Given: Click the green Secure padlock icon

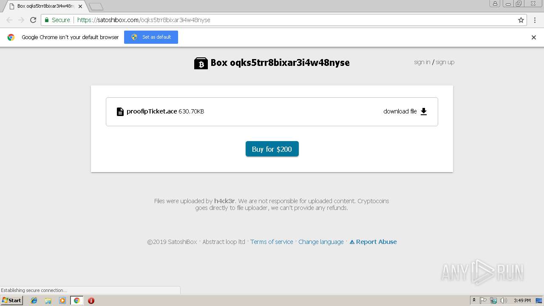Looking at the screenshot, I should point(46,20).
